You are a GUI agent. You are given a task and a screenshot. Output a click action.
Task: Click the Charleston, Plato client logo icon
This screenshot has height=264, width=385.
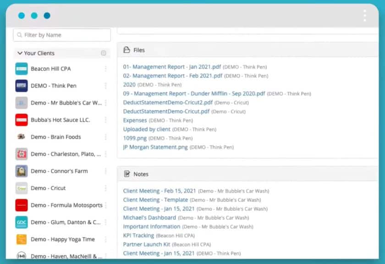(22, 154)
